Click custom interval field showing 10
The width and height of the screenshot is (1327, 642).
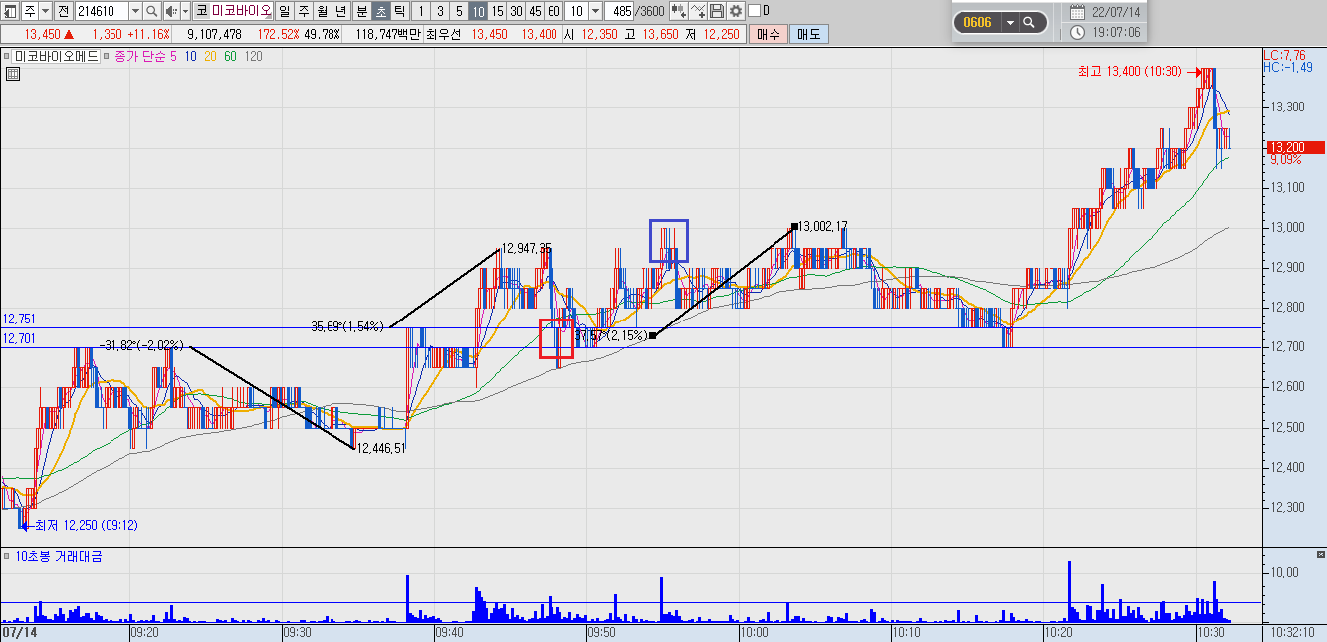click(x=576, y=11)
